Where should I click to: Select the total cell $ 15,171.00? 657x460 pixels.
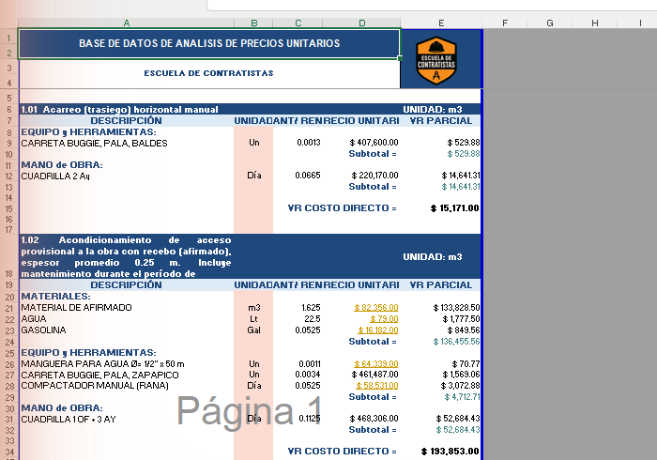(x=441, y=208)
